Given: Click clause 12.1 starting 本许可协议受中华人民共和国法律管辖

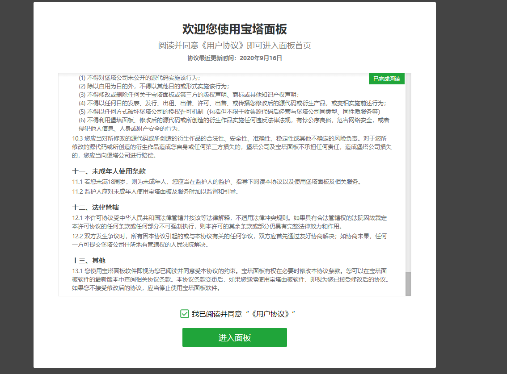Looking at the screenshot, I should pyautogui.click(x=229, y=222).
